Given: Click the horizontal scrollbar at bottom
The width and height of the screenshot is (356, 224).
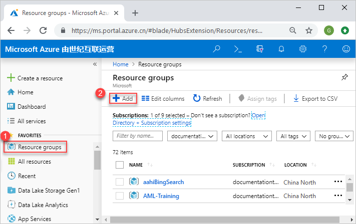Looking at the screenshot, I should click(x=225, y=220).
